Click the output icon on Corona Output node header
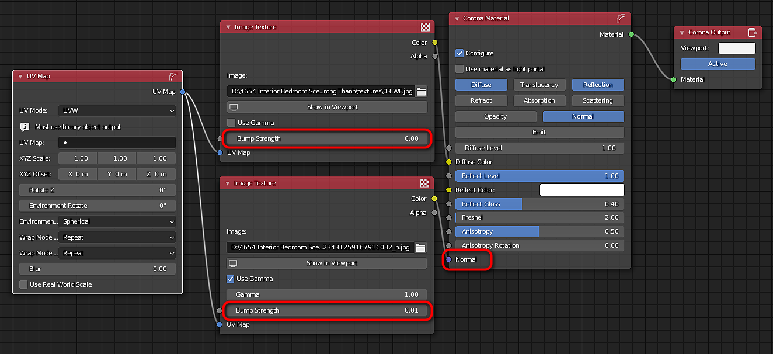 753,32
